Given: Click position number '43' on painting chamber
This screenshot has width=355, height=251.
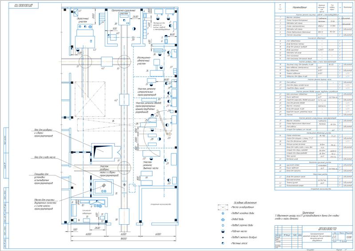Looking at the screenshot, I should (95, 50).
